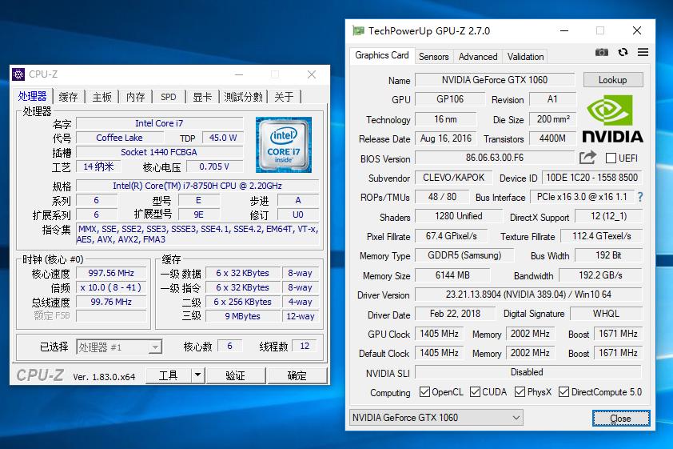Switch to the 内存 tab in CPU-Z
673x449 pixels.
135,97
